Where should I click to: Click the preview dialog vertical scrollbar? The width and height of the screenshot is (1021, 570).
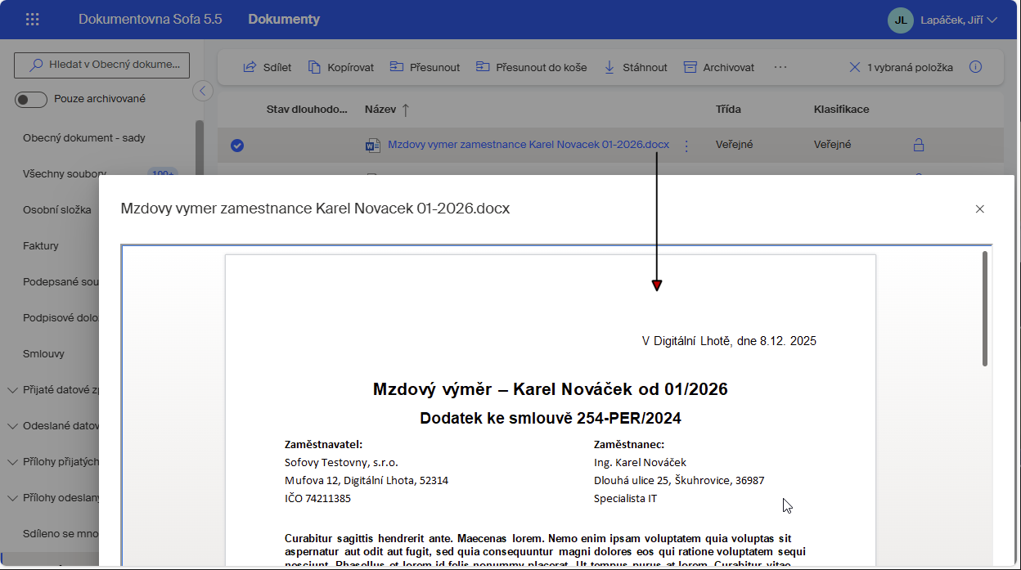click(985, 308)
